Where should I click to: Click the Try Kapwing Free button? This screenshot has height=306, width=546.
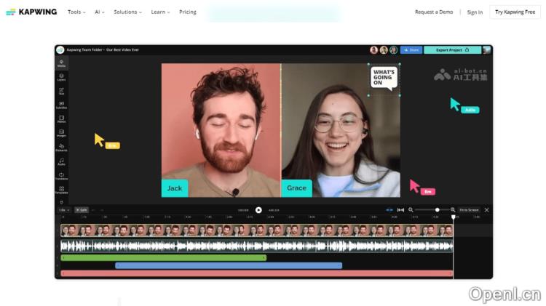coord(515,12)
